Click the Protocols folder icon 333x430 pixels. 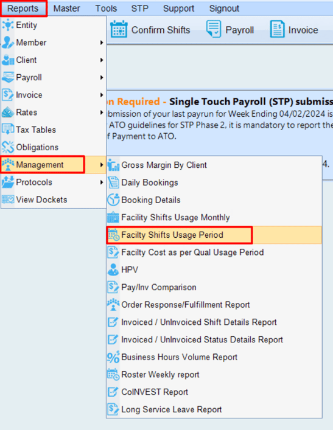(8, 182)
